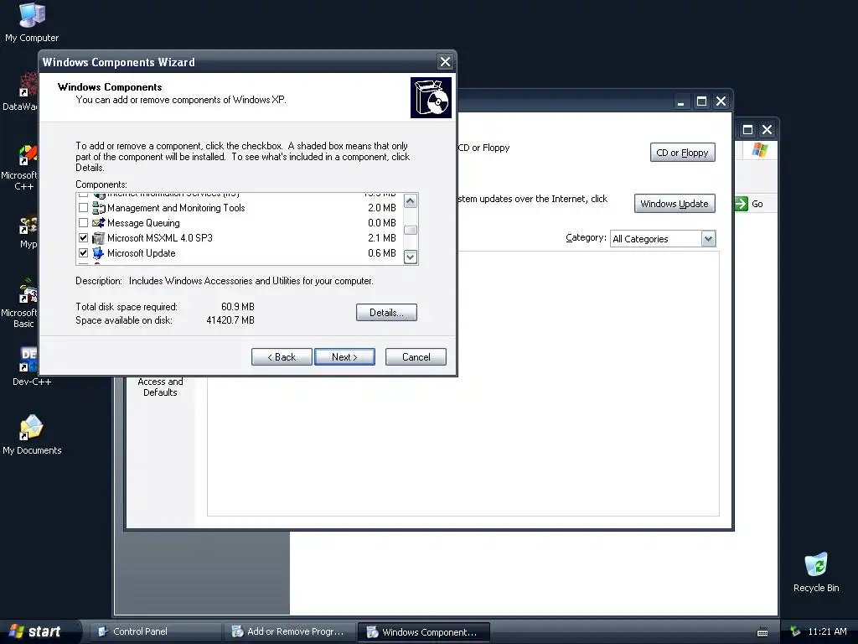Image resolution: width=858 pixels, height=644 pixels.
Task: Select Management and Monitoring Tools row text
Action: [x=176, y=208]
